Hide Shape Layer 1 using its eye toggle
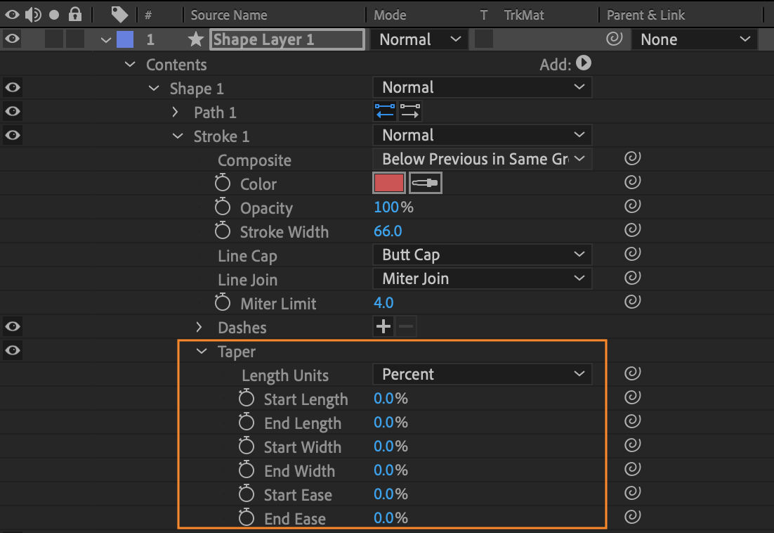774x533 pixels. [11, 39]
